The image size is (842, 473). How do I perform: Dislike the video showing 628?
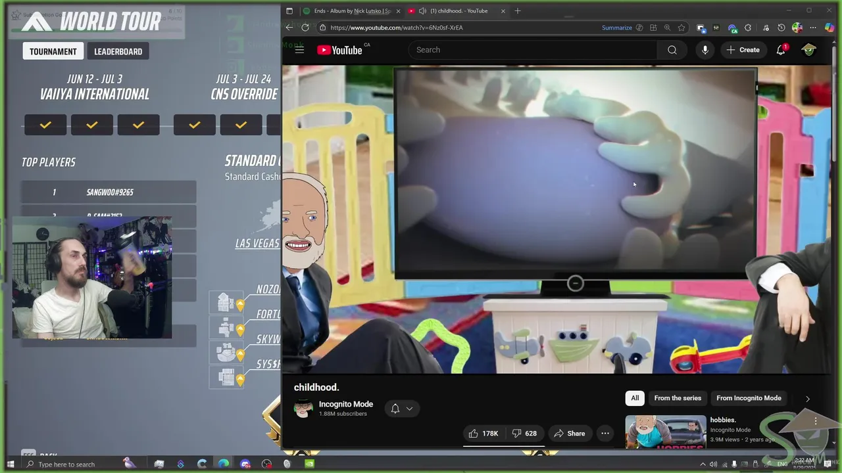tap(524, 434)
